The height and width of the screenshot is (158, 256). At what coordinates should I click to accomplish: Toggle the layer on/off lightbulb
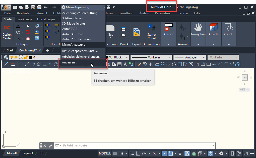[12, 57]
